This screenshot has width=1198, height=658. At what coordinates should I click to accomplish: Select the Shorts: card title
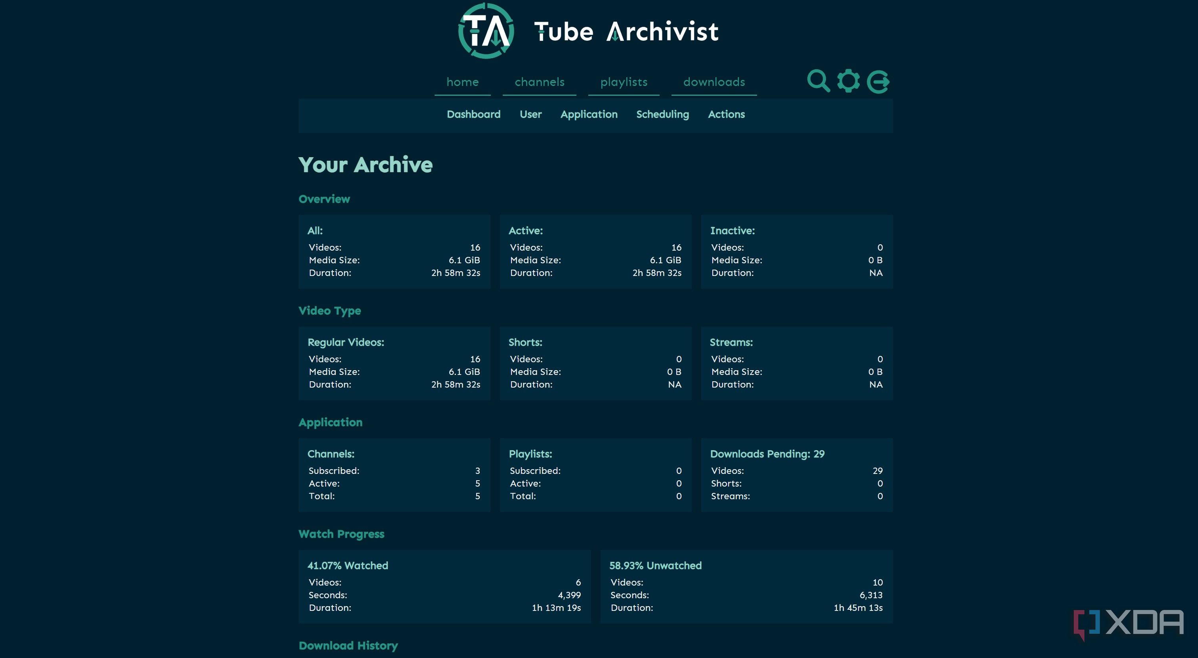[526, 342]
